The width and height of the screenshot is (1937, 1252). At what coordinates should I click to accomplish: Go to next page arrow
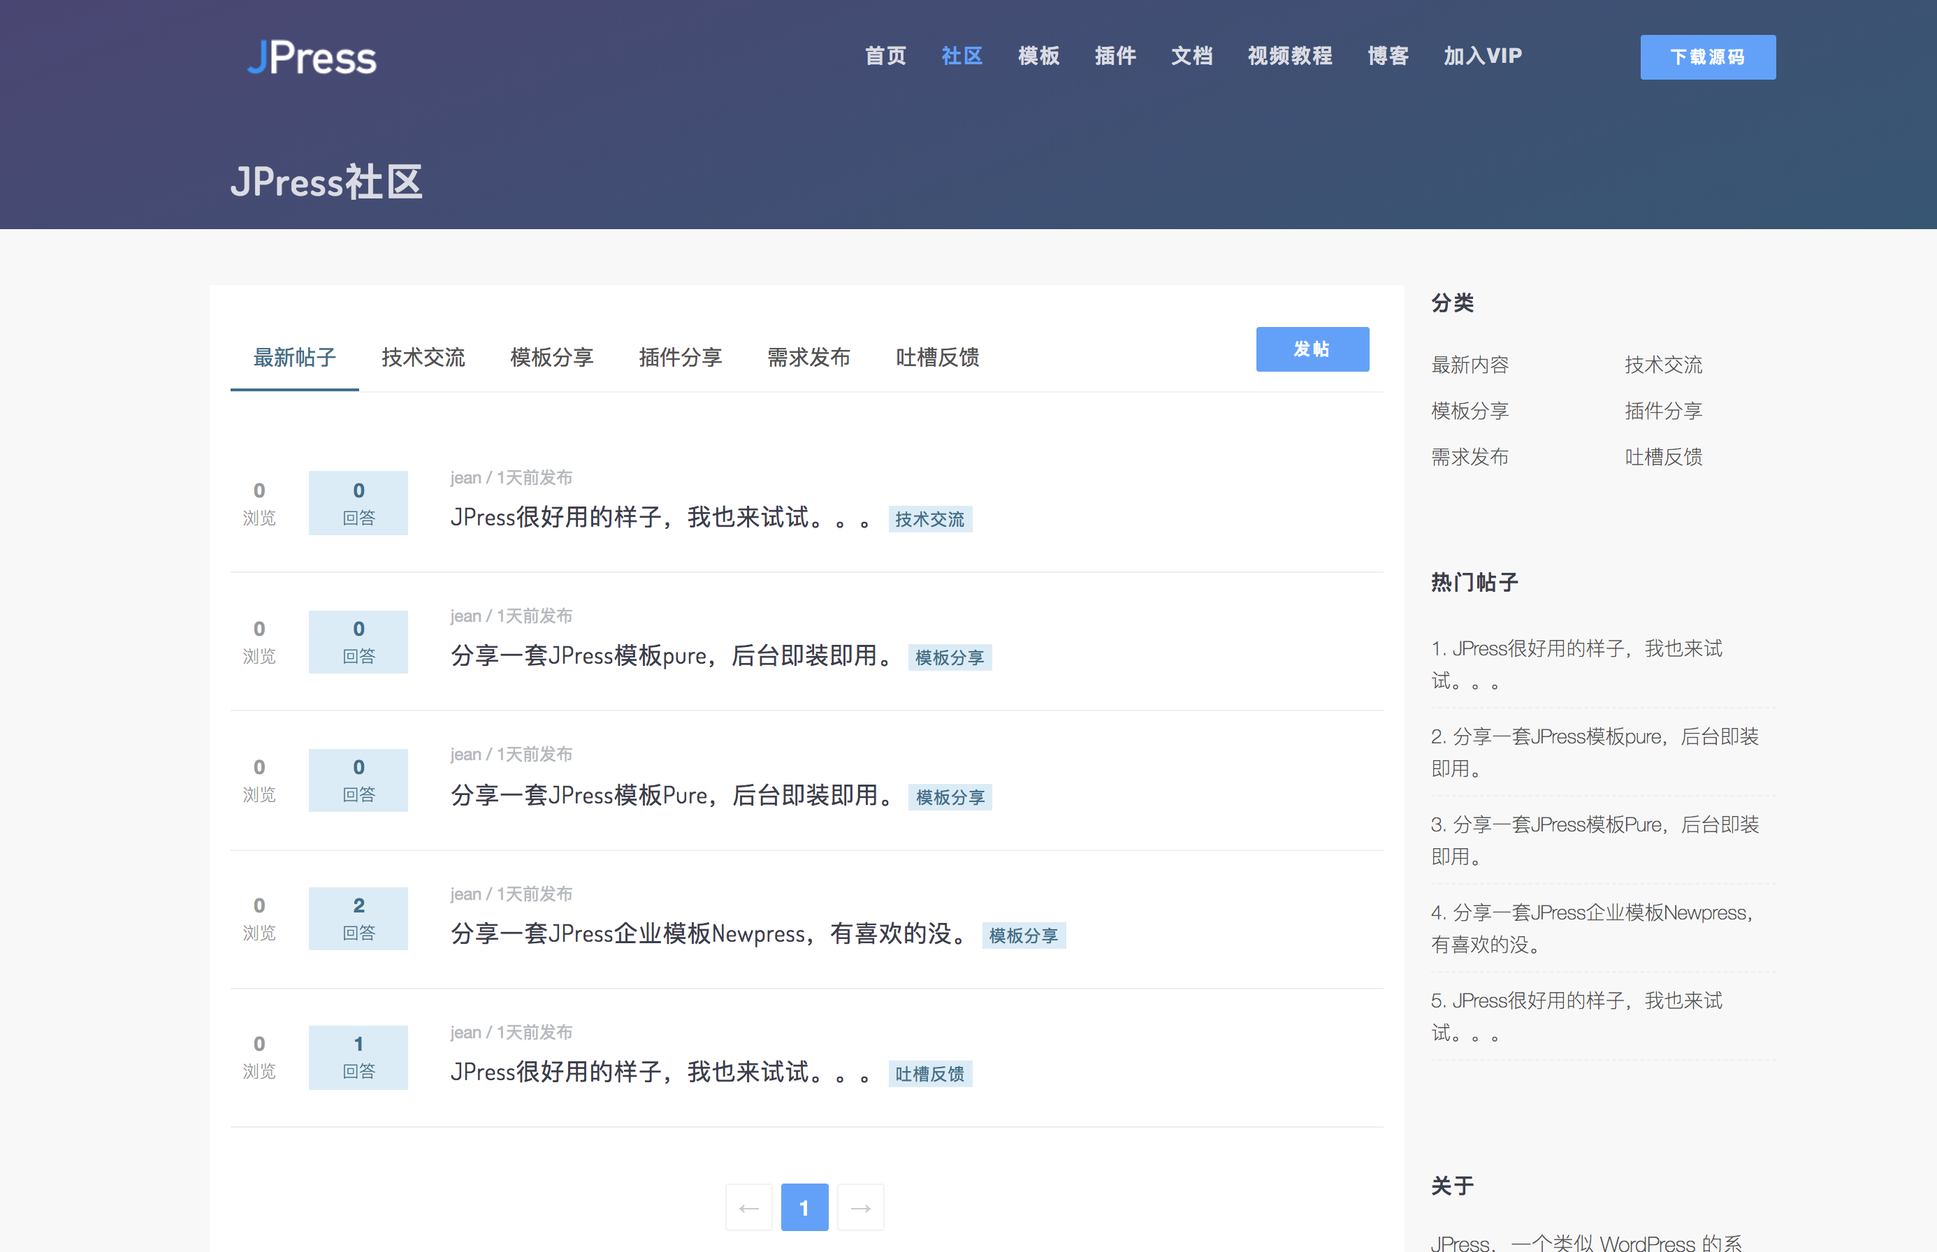coord(860,1207)
